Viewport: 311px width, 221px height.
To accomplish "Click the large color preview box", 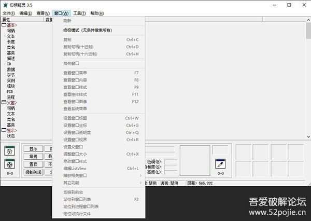I will click(195, 160).
